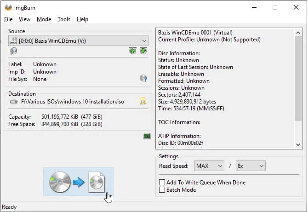
Task: Click the 'Sessions: Unknown' line
Action: [181, 88]
